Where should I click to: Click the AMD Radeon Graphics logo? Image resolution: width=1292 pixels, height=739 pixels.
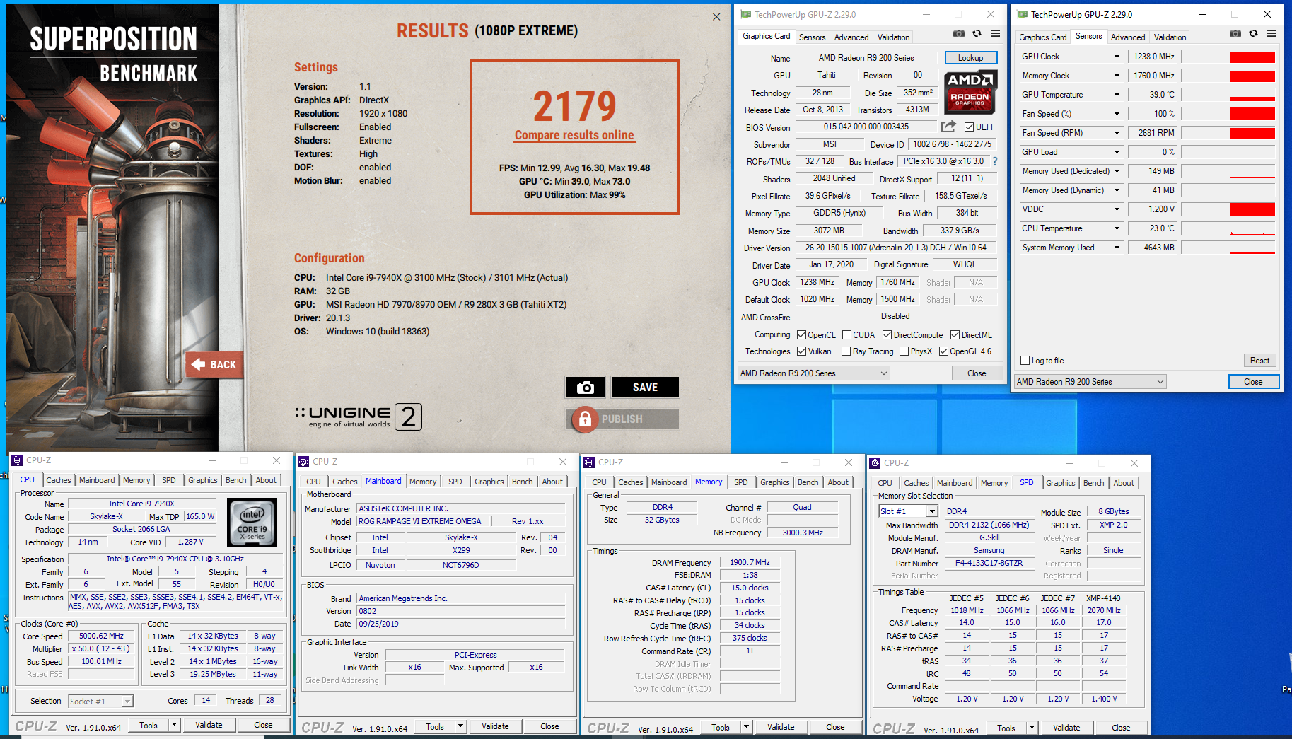[971, 92]
